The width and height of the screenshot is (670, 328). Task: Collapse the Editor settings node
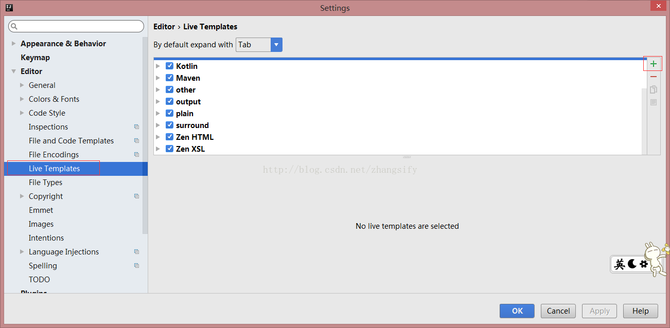(14, 71)
